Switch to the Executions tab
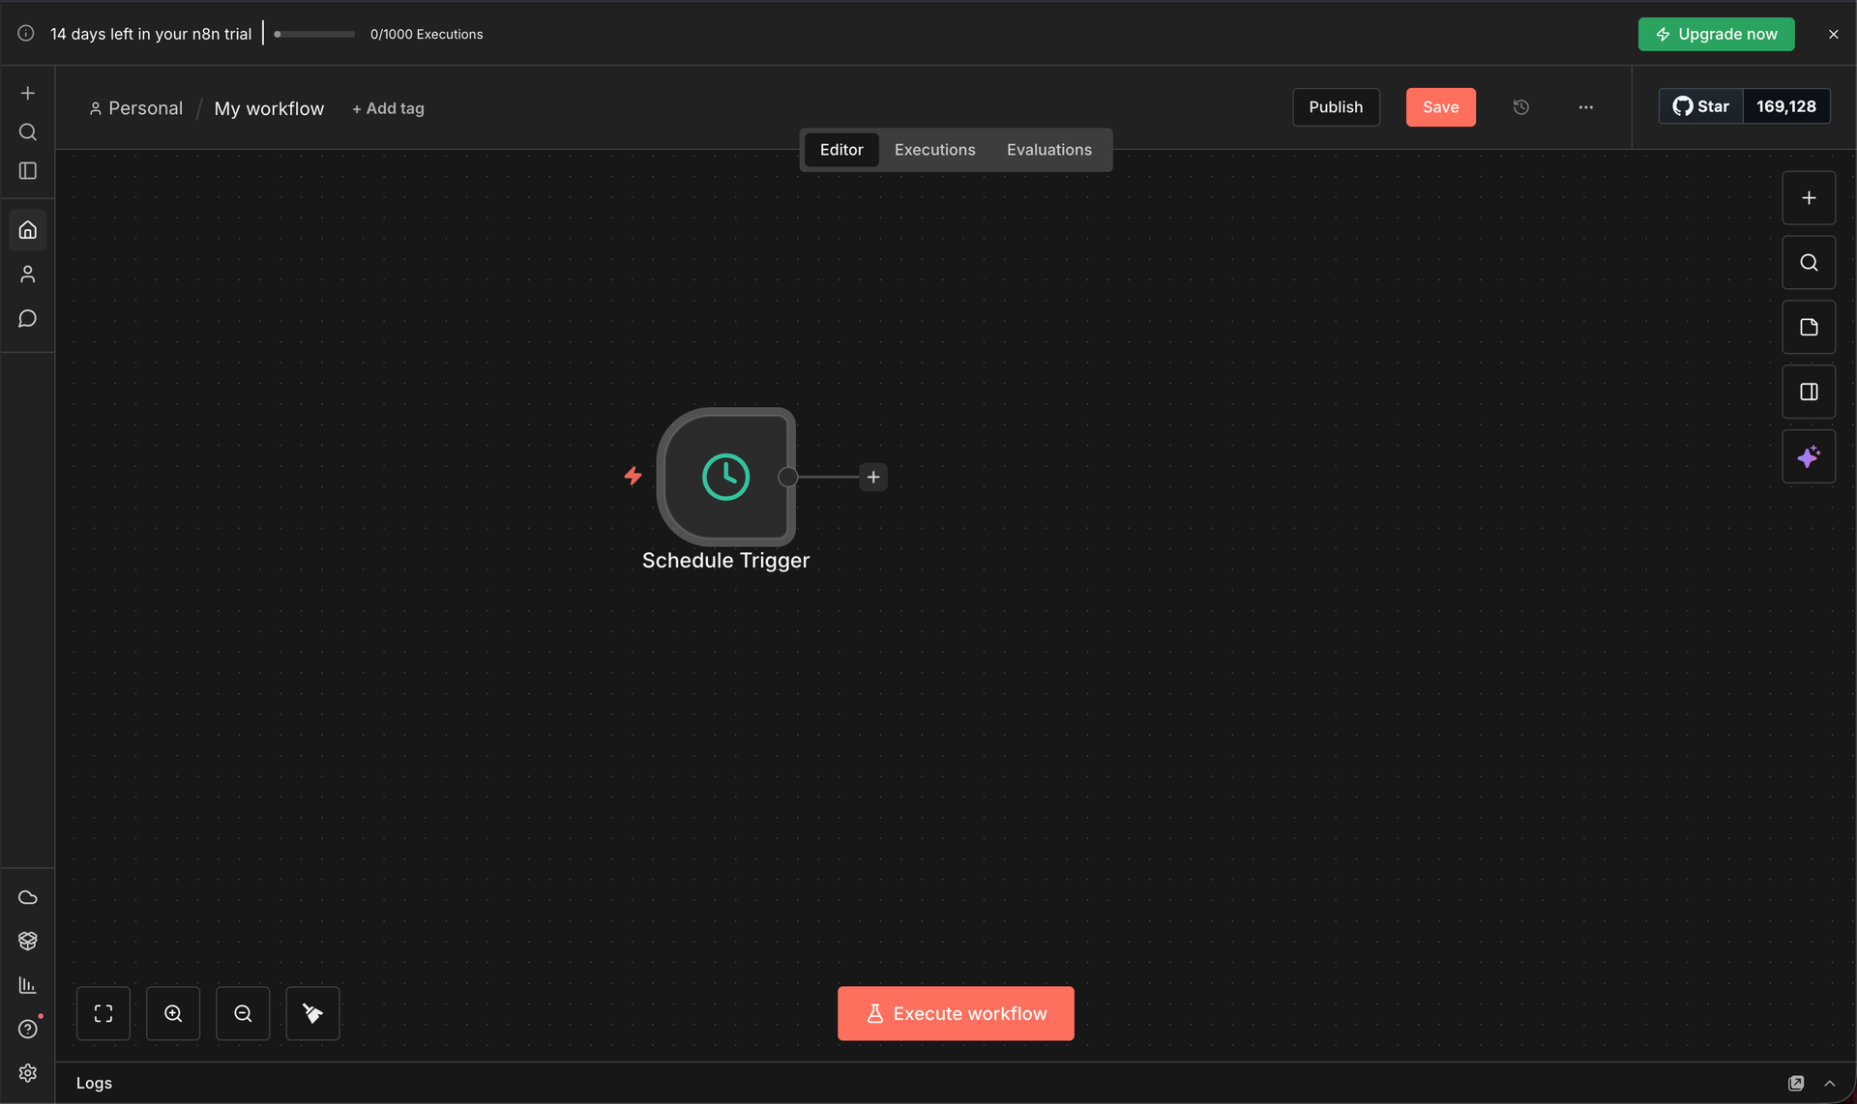 pyautogui.click(x=934, y=150)
